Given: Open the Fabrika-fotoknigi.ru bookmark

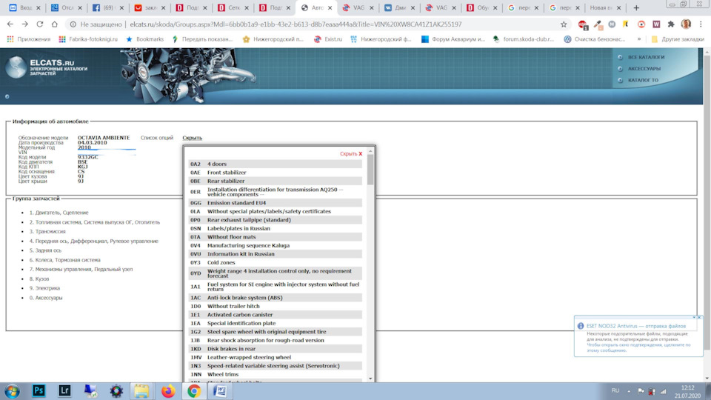Looking at the screenshot, I should 88,39.
